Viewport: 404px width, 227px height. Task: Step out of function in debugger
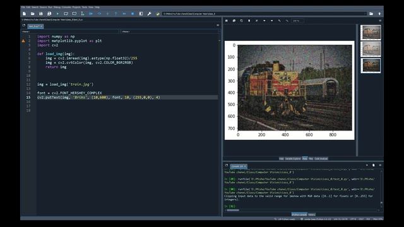click(x=116, y=14)
